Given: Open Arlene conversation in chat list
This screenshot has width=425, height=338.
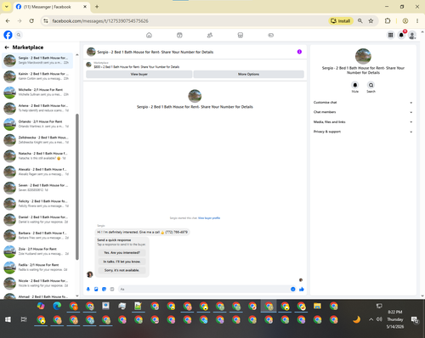Looking at the screenshot, I should tap(37, 108).
